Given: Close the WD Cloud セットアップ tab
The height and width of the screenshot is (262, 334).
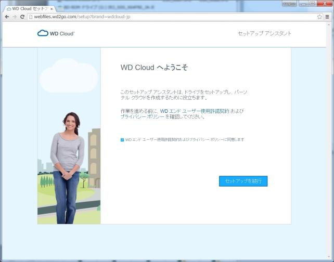Looking at the screenshot, I should [x=51, y=9].
